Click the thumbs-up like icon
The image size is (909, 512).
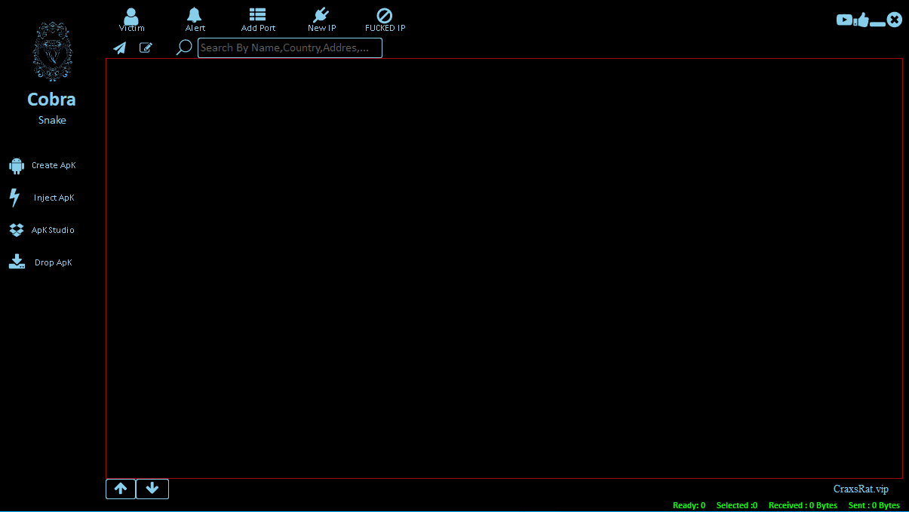click(x=862, y=20)
